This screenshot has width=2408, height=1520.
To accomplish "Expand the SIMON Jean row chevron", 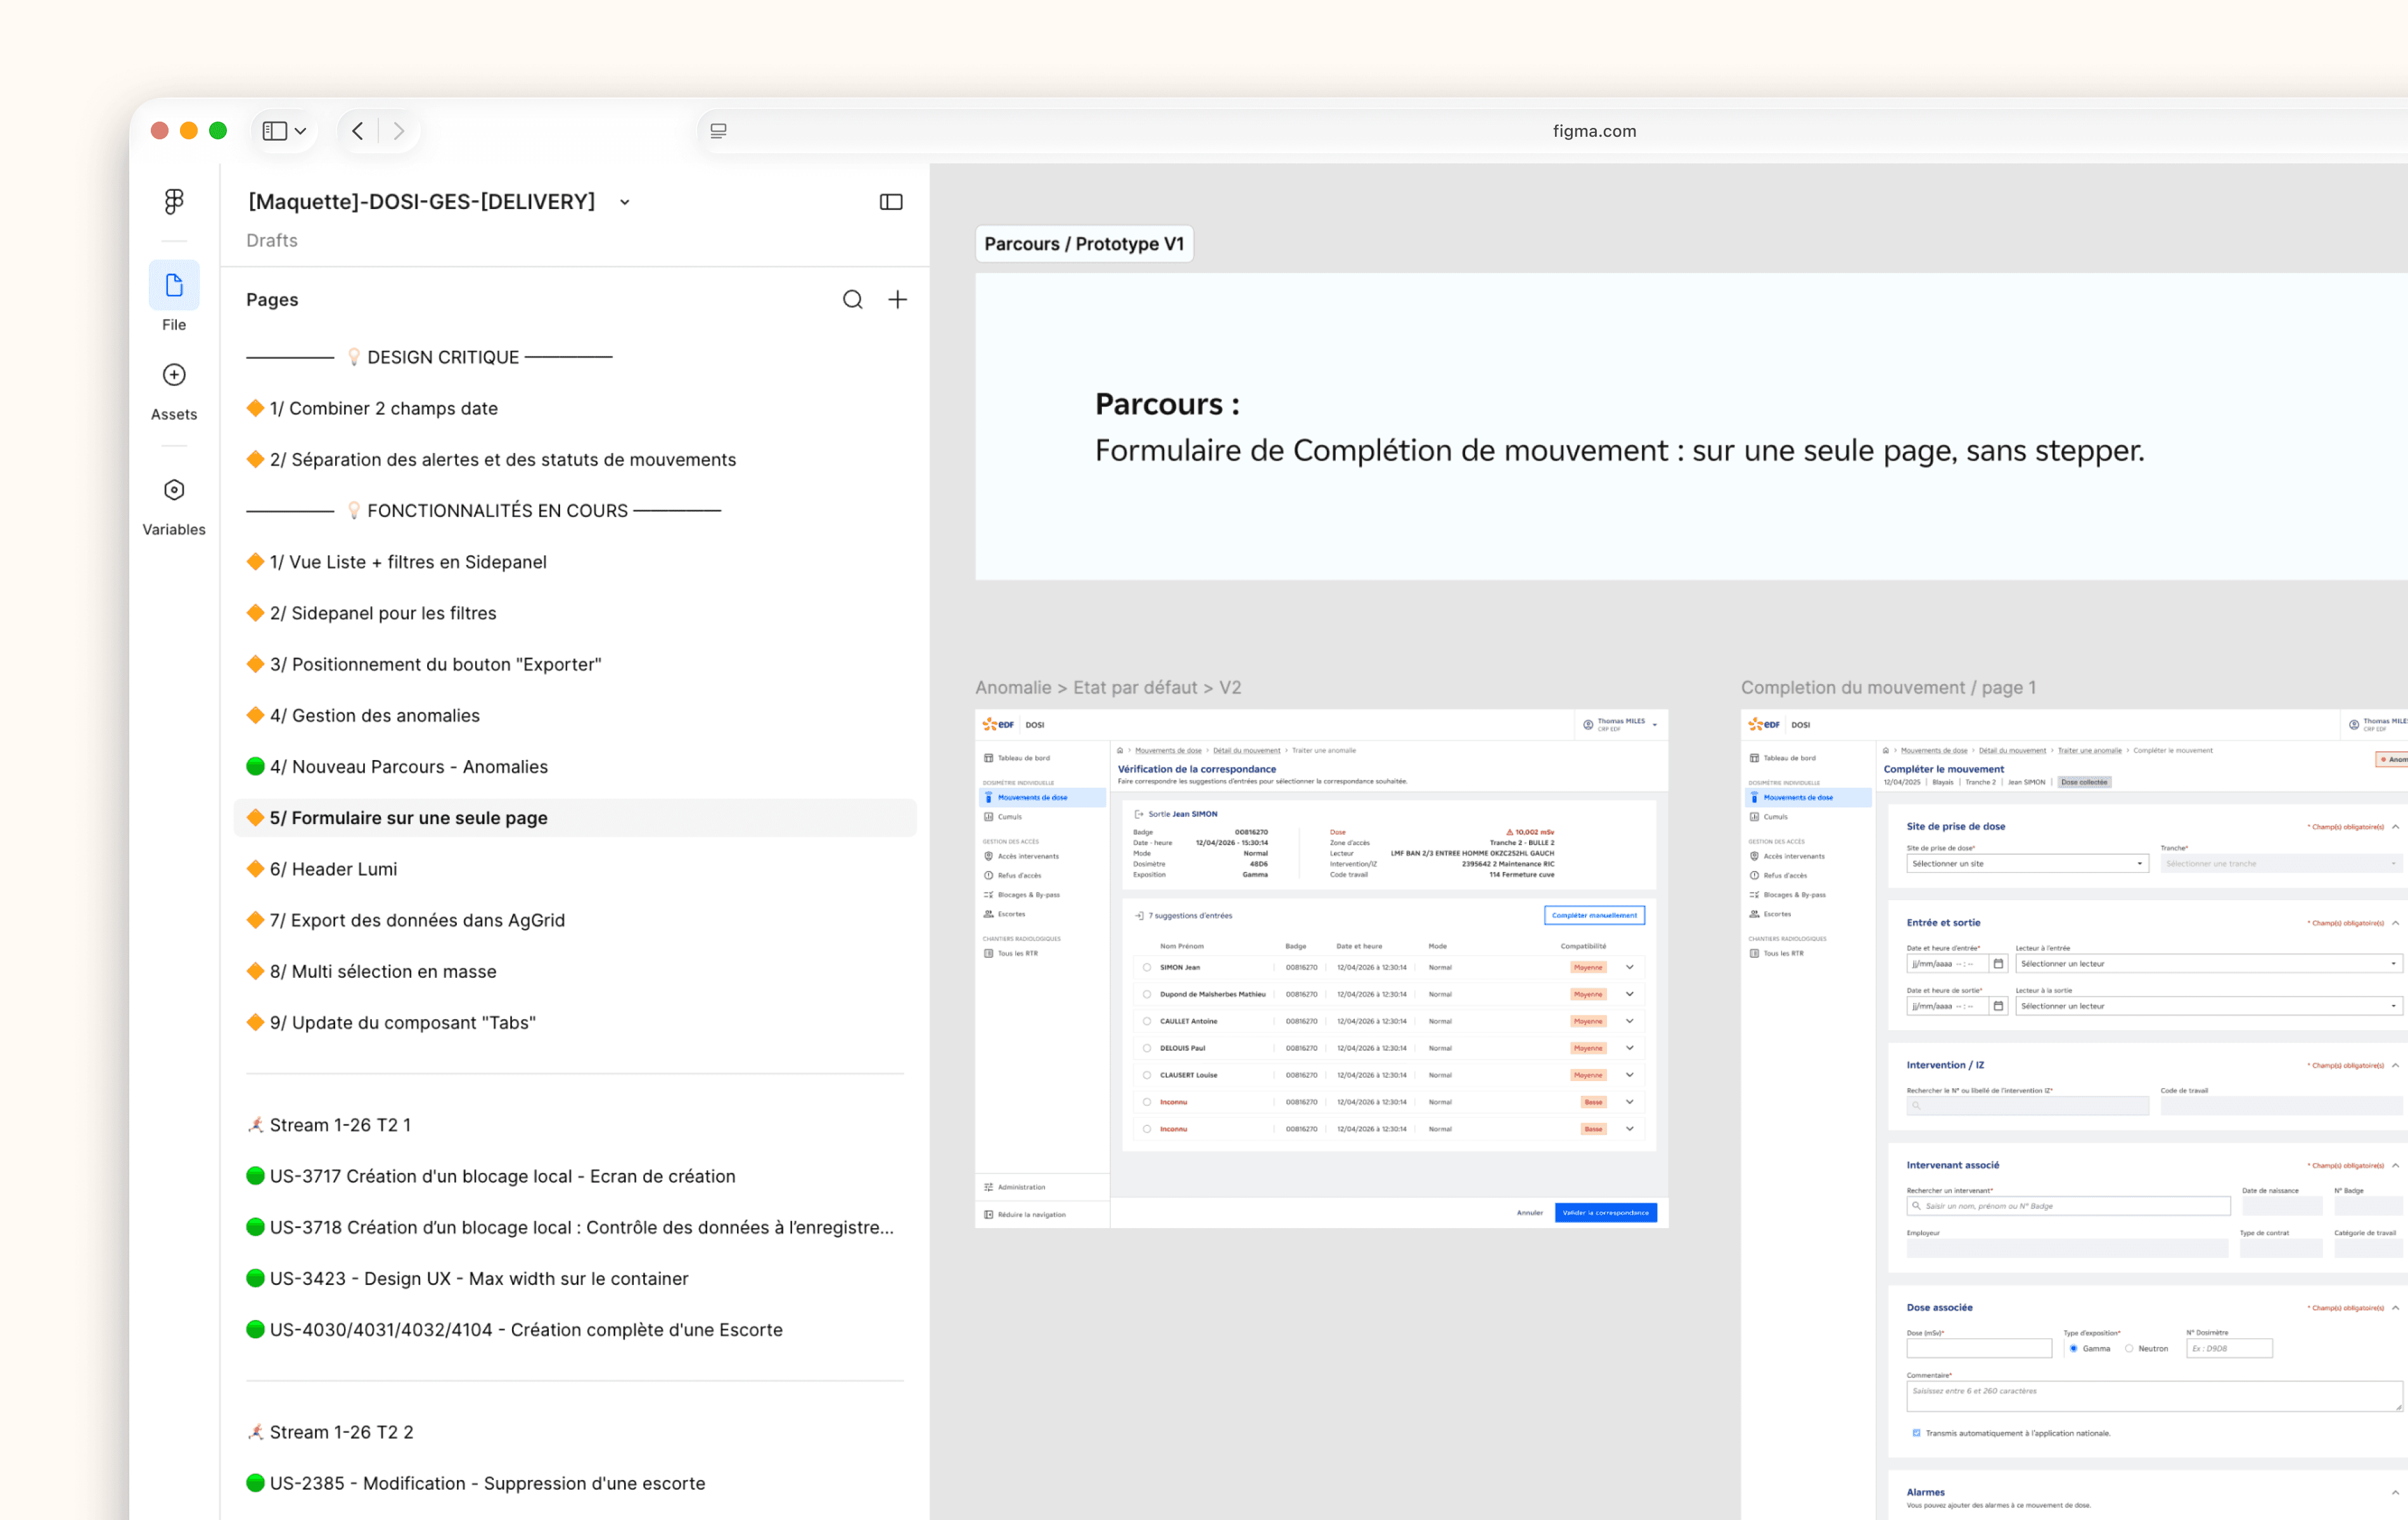I will (1630, 967).
